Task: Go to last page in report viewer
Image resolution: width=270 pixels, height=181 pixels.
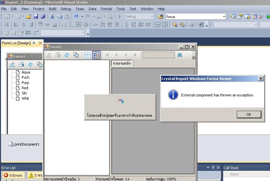Action: tap(135, 55)
